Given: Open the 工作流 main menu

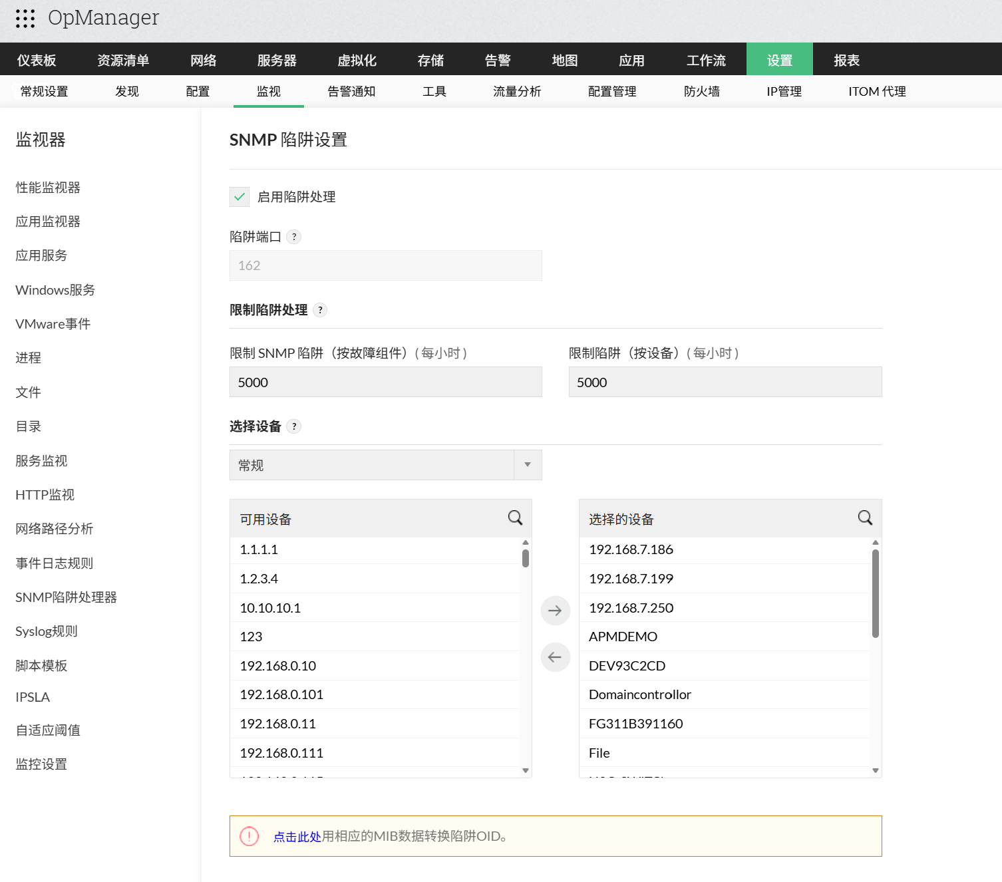Looking at the screenshot, I should (707, 60).
